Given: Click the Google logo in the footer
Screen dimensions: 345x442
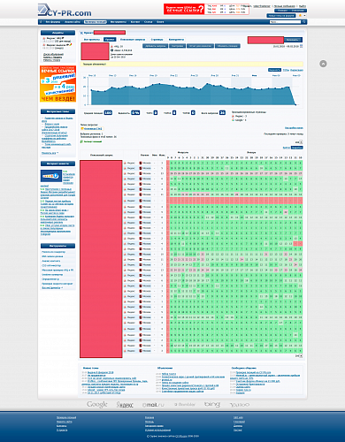Looking at the screenshot, I should coord(97,404).
